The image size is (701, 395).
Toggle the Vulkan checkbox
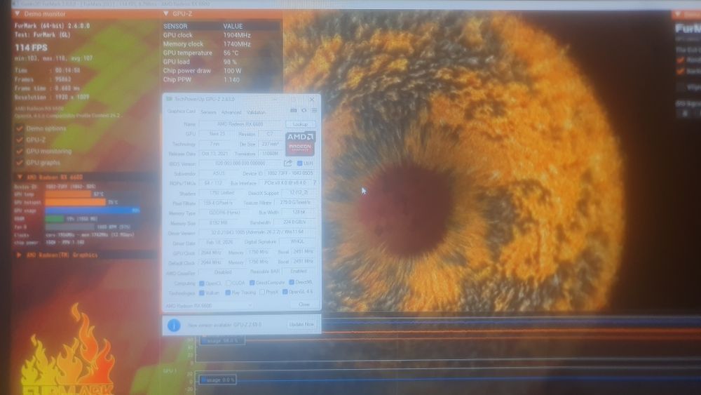click(202, 293)
